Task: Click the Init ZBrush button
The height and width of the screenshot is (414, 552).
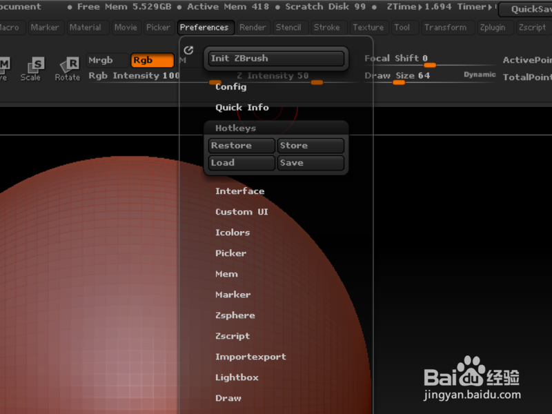Action: 277,59
